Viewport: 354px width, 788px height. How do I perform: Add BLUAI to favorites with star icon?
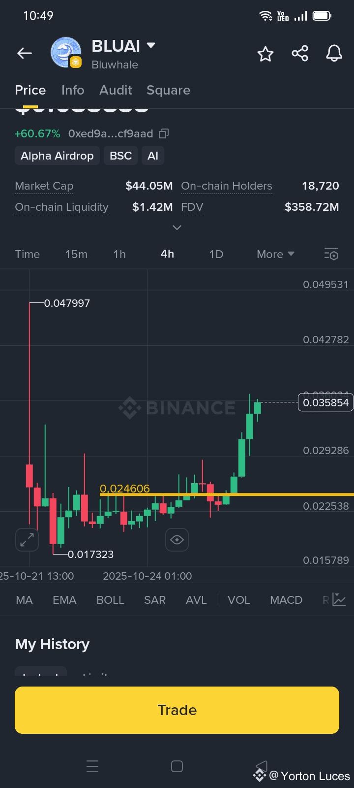coord(265,54)
